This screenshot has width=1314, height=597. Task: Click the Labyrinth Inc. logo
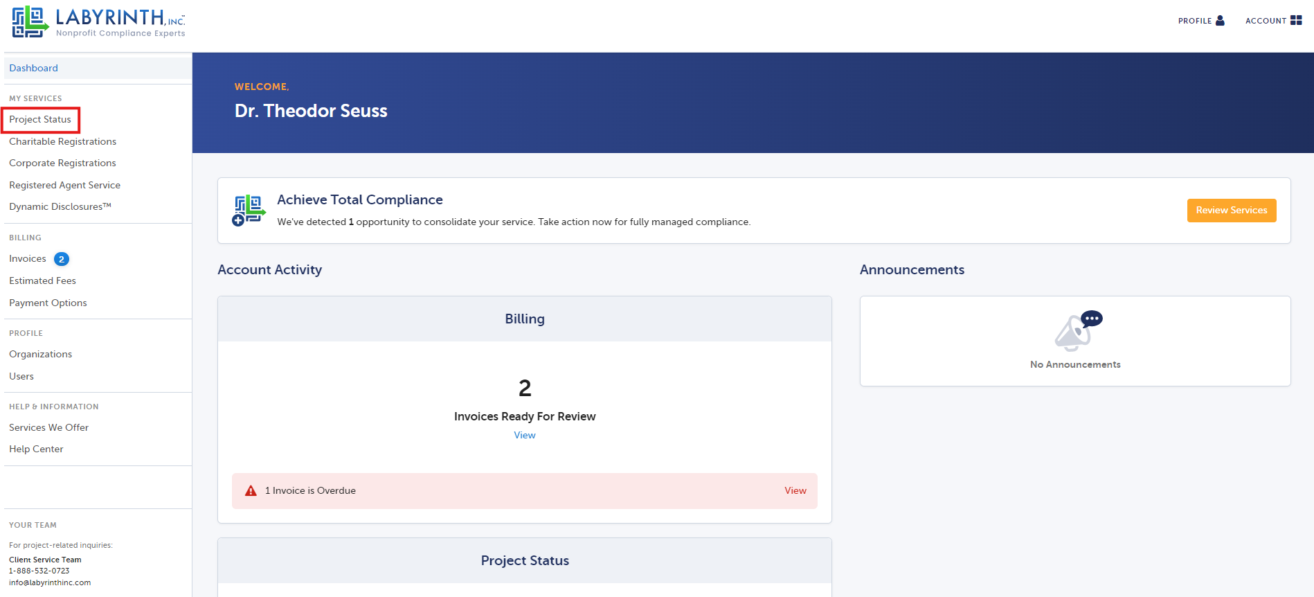(99, 22)
